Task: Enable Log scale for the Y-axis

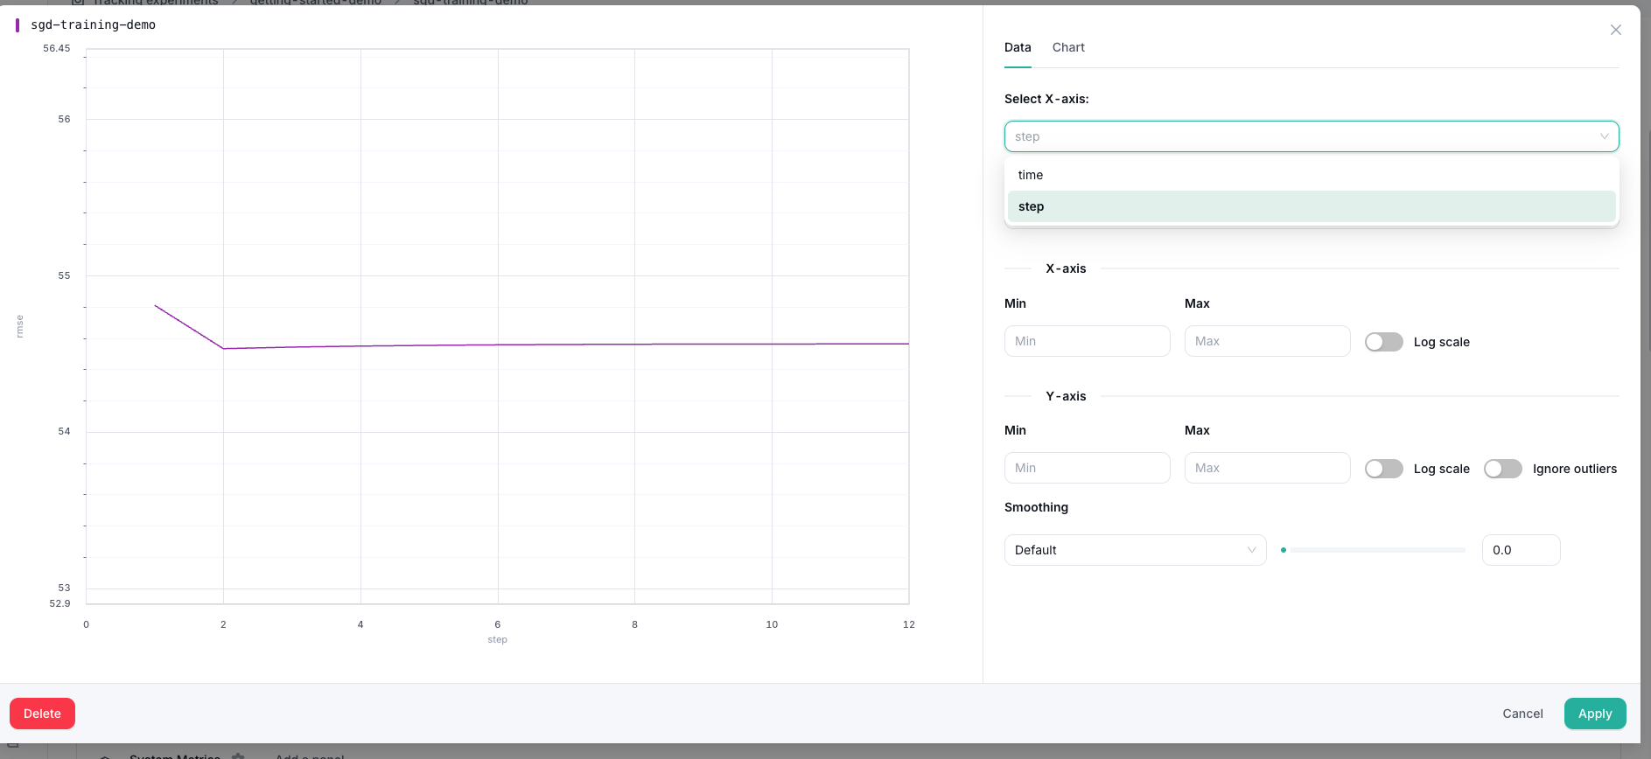Action: pos(1383,469)
